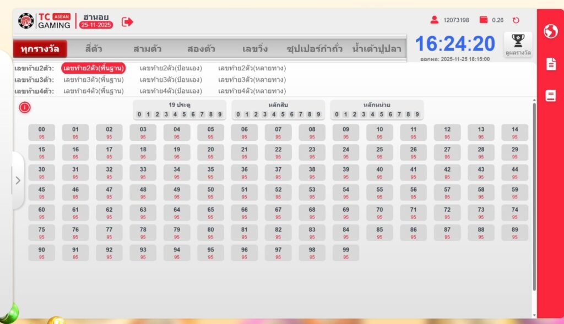Click the countdown clock 16:24:20

(455, 44)
